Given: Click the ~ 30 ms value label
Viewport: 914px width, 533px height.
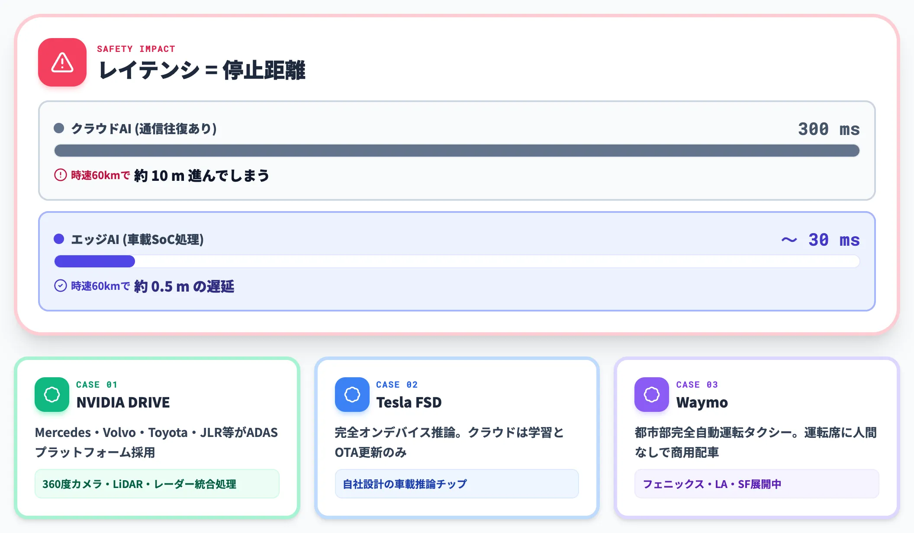Looking at the screenshot, I should [x=821, y=240].
